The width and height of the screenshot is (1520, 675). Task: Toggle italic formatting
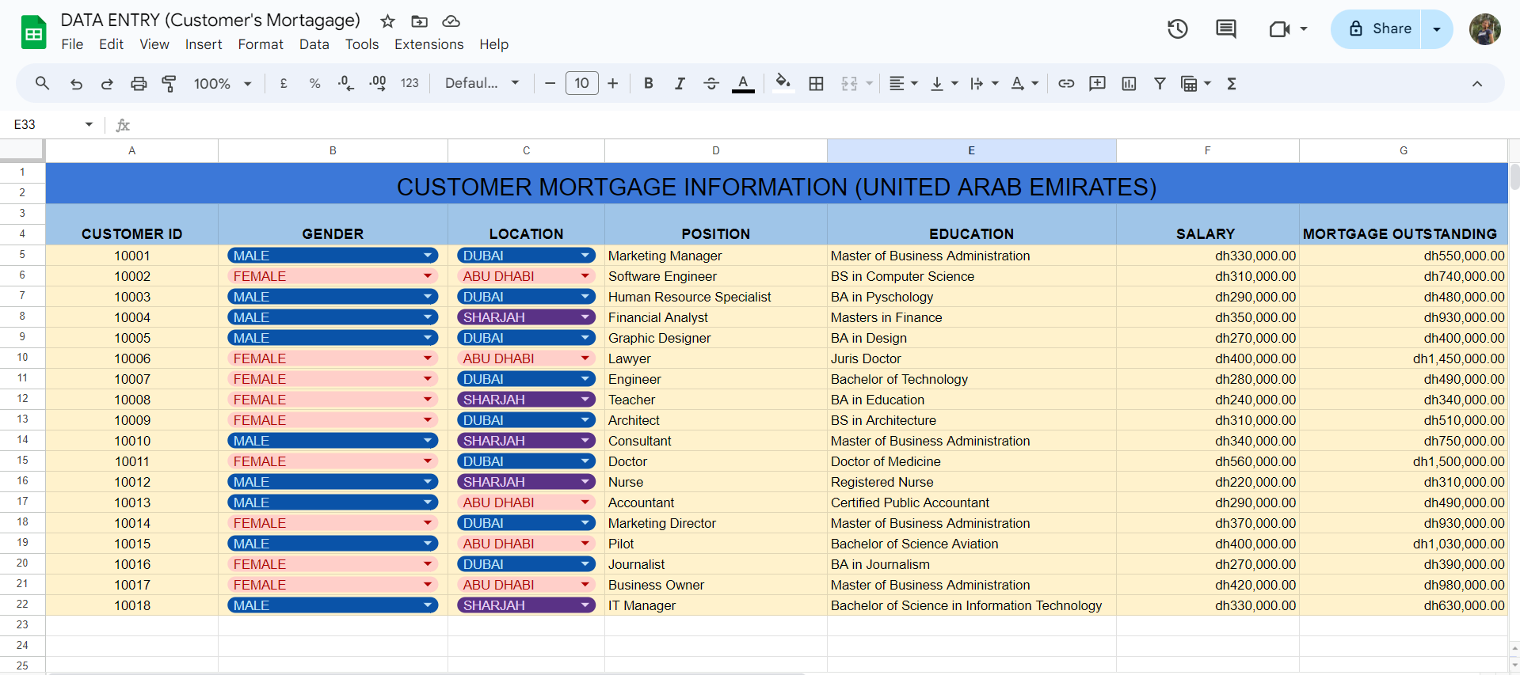click(x=680, y=83)
